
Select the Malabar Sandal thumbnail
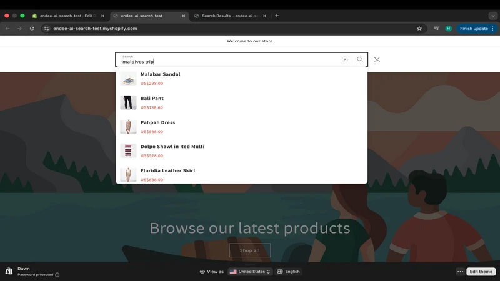(128, 79)
